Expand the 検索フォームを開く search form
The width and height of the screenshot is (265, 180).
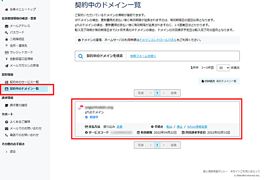tap(143, 56)
